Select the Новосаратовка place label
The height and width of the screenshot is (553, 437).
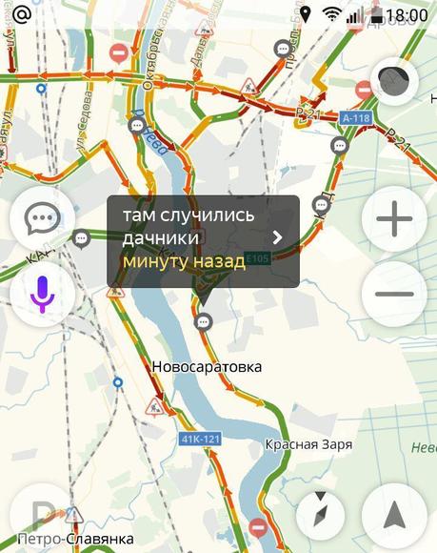coord(207,367)
